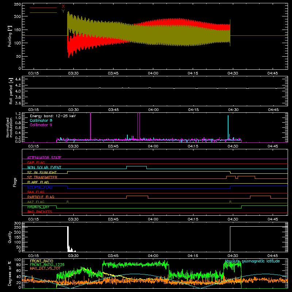Click the BAD_PACKETS flag label

(x=40, y=212)
